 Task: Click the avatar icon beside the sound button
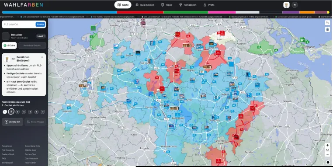286,5
